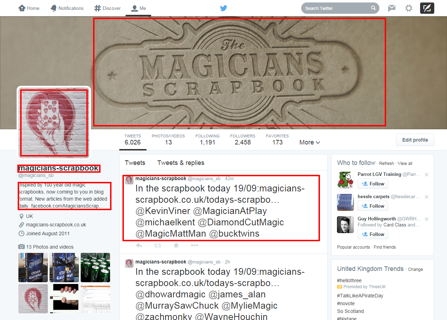Retweet the 42m tweet

coord(157,245)
